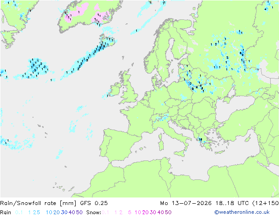Select snow legend value 30

(x=153, y=212)
